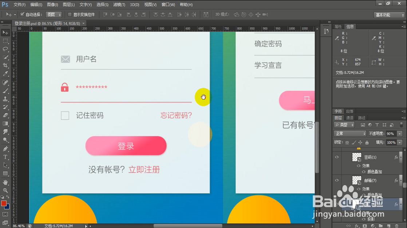Select the Move tool
The image size is (407, 228).
tap(5, 33)
